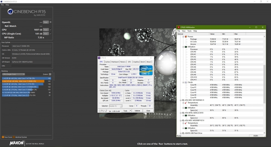Screen dimensions: 271x147
Task: Switch to the Caches tab in CPU-Z
Action: [107, 62]
